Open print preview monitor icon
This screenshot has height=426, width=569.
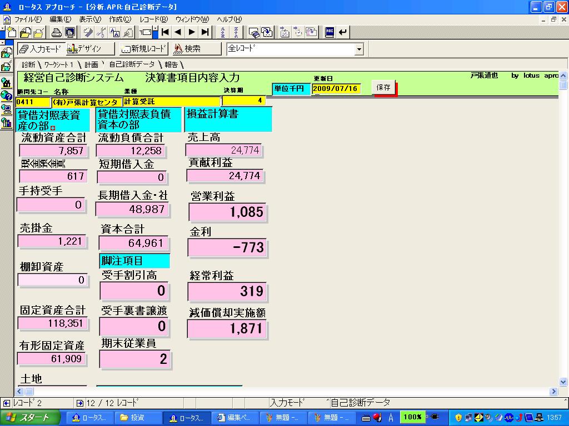pos(70,32)
